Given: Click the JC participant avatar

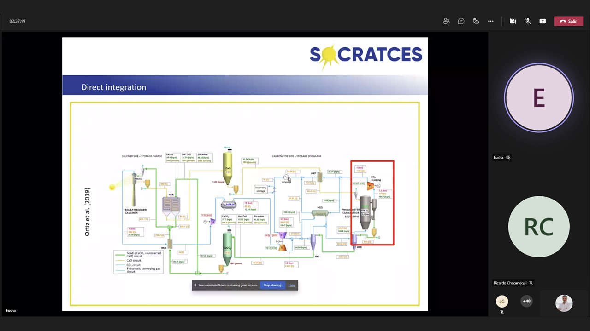Looking at the screenshot, I should 502,302.
